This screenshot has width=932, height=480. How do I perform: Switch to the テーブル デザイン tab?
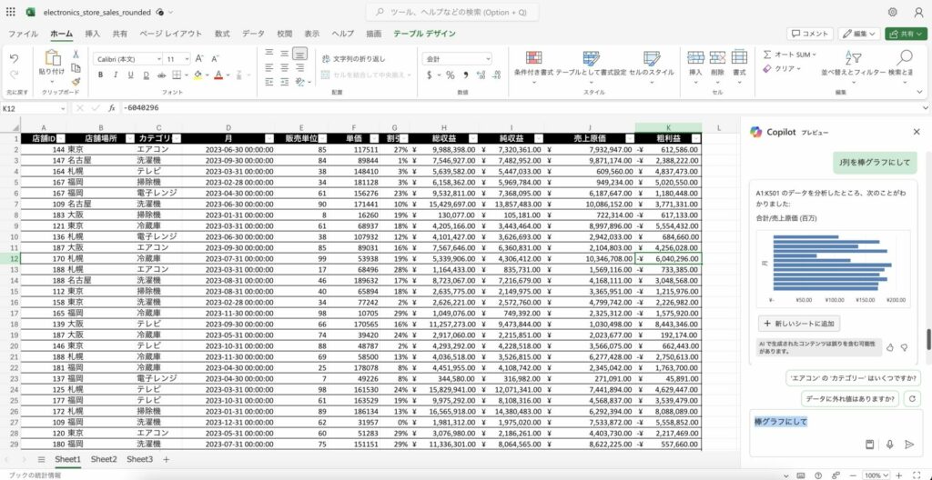tap(424, 34)
